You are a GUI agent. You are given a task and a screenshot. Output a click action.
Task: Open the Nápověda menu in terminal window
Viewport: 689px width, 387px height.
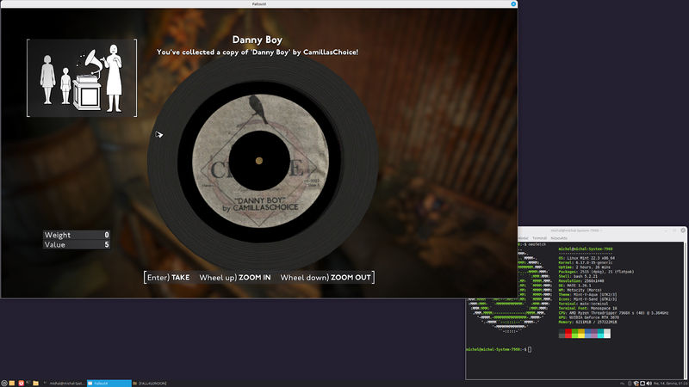pos(559,238)
